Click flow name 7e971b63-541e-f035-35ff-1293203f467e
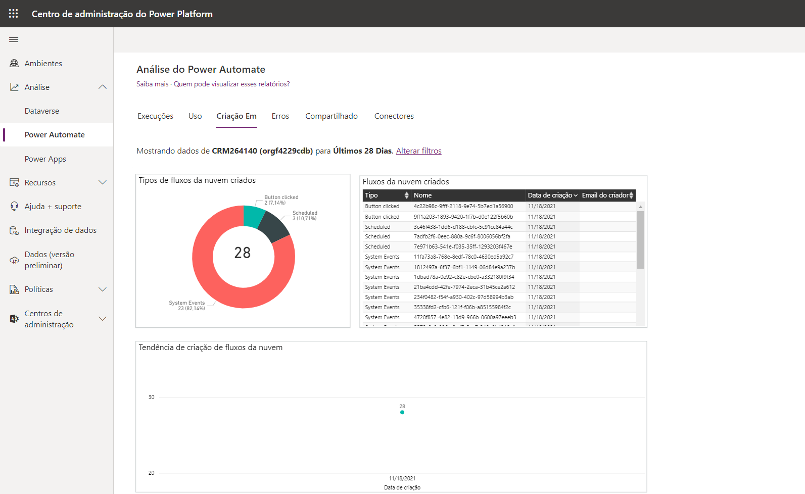This screenshot has height=494, width=805. pyautogui.click(x=463, y=246)
